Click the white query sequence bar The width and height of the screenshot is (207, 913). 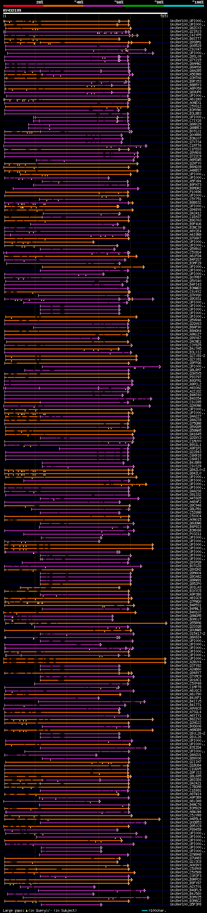(x=85, y=14)
